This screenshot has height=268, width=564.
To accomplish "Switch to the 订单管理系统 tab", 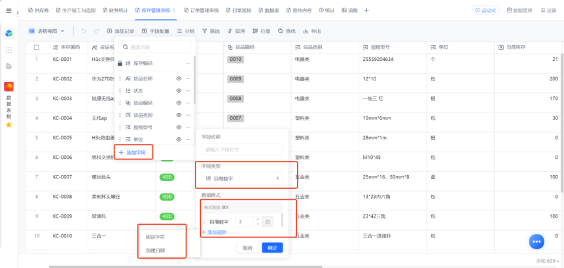I will [x=201, y=10].
